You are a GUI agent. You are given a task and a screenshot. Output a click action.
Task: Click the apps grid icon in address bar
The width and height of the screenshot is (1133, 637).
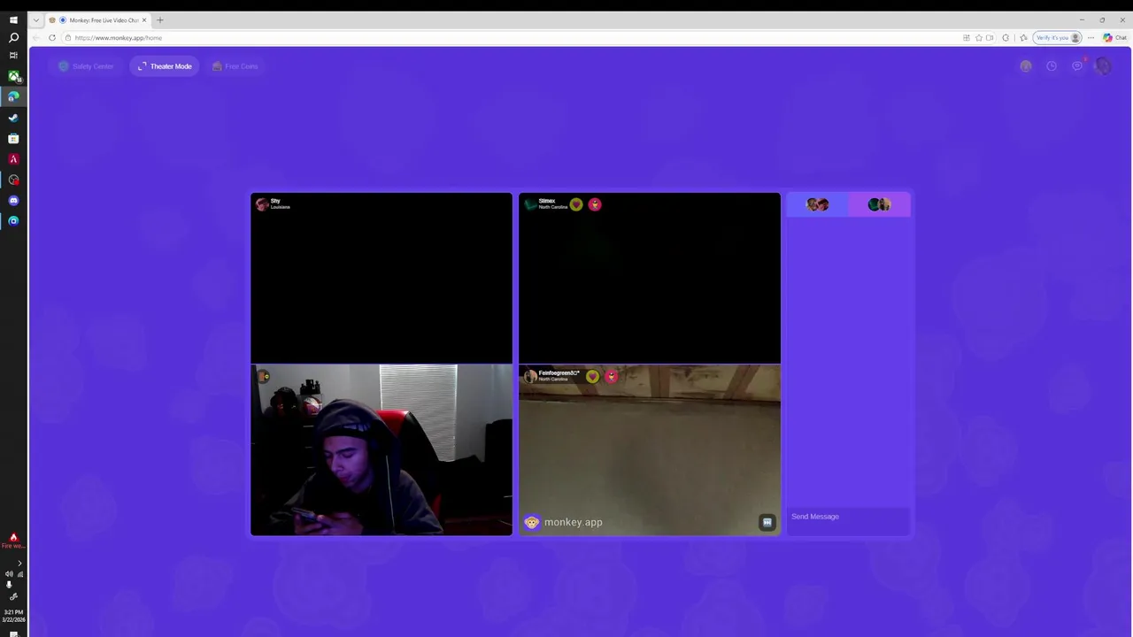point(967,37)
